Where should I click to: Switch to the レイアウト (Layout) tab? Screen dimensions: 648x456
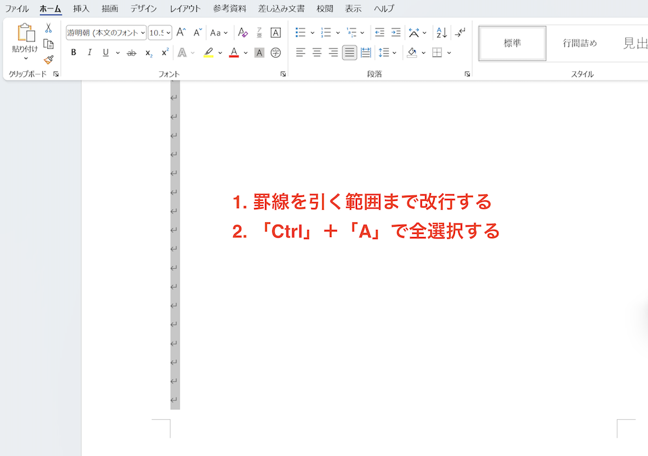(x=185, y=8)
